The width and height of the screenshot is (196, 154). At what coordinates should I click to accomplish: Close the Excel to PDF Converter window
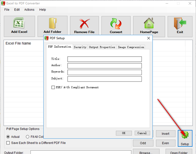(190, 3)
